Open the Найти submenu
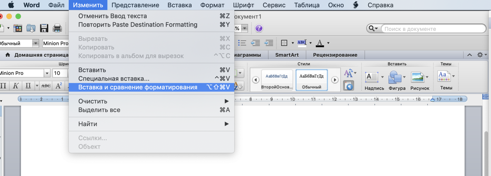The image size is (491, 176). pos(152,124)
